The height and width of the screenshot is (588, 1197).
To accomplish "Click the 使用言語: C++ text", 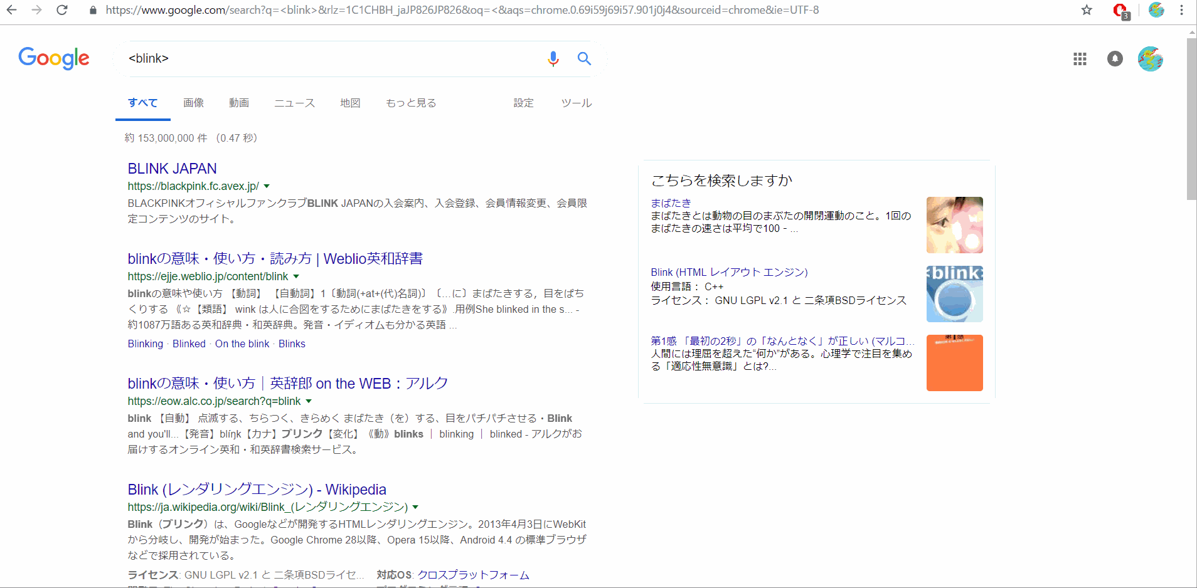I will pyautogui.click(x=687, y=286).
